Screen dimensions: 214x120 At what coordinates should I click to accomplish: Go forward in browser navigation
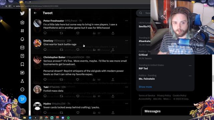click(6, 6)
